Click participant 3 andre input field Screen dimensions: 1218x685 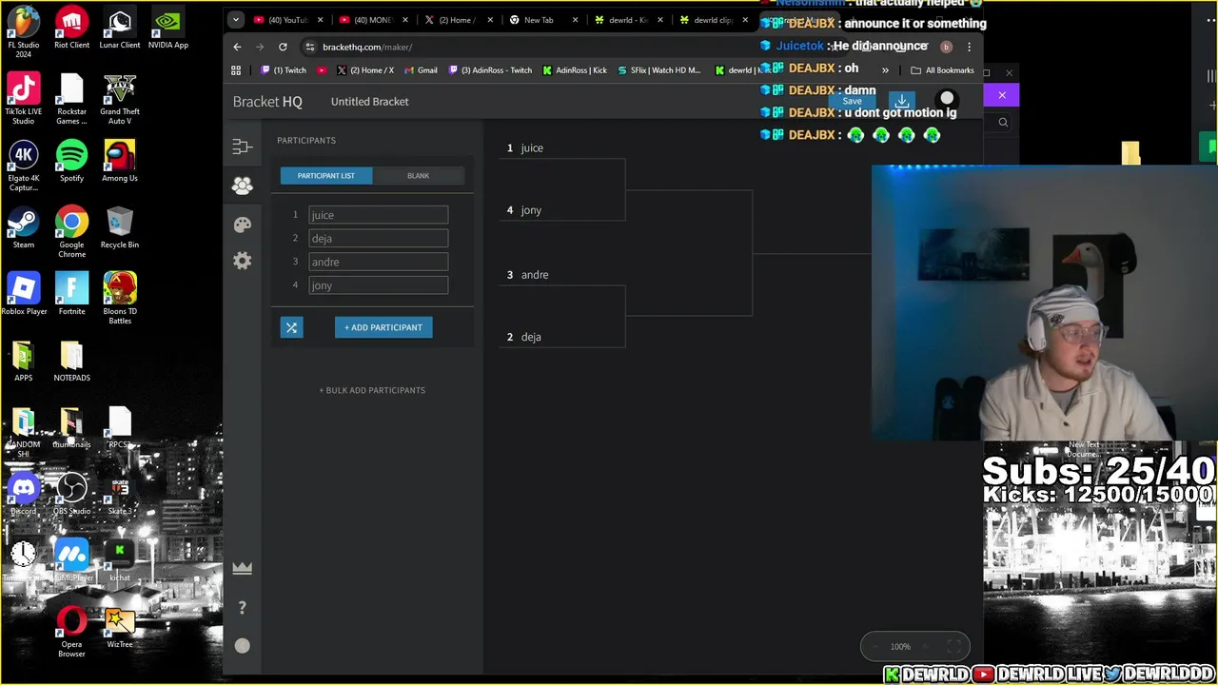(x=378, y=262)
